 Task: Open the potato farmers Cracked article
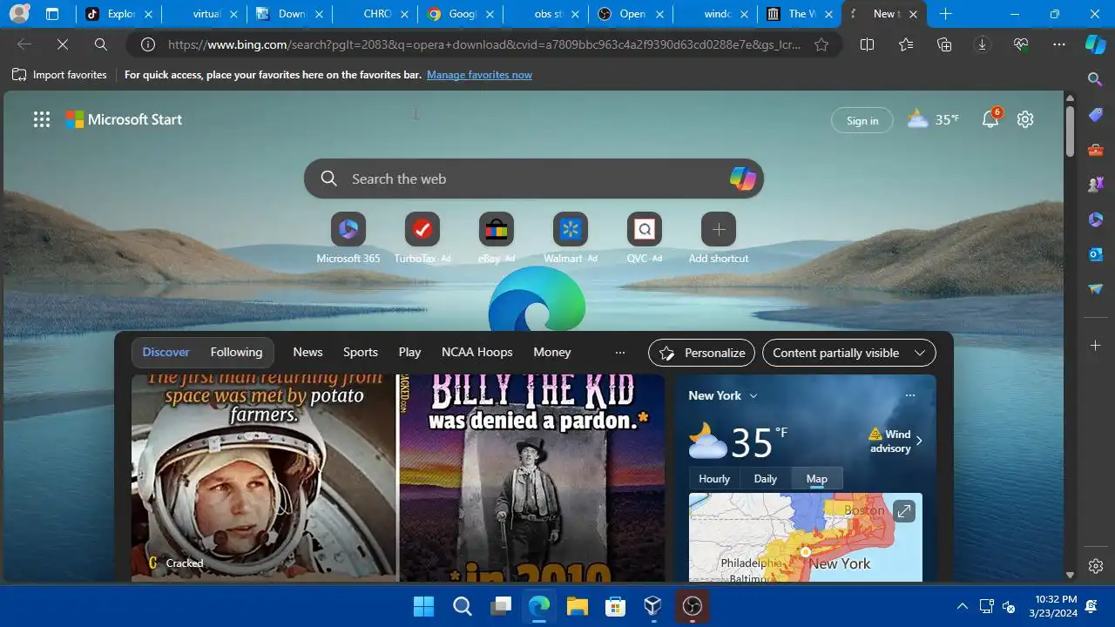[264, 477]
